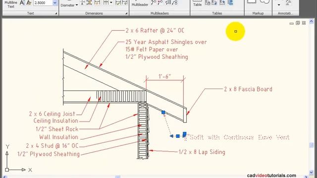Screen dimensions: 317x178
Task: Open the text height dropdown arrow
Action: pyautogui.click(x=55, y=3)
